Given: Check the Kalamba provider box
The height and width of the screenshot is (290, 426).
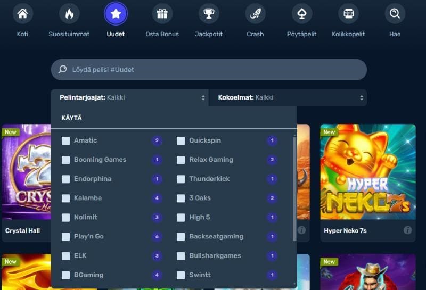Looking at the screenshot, I should click(65, 198).
